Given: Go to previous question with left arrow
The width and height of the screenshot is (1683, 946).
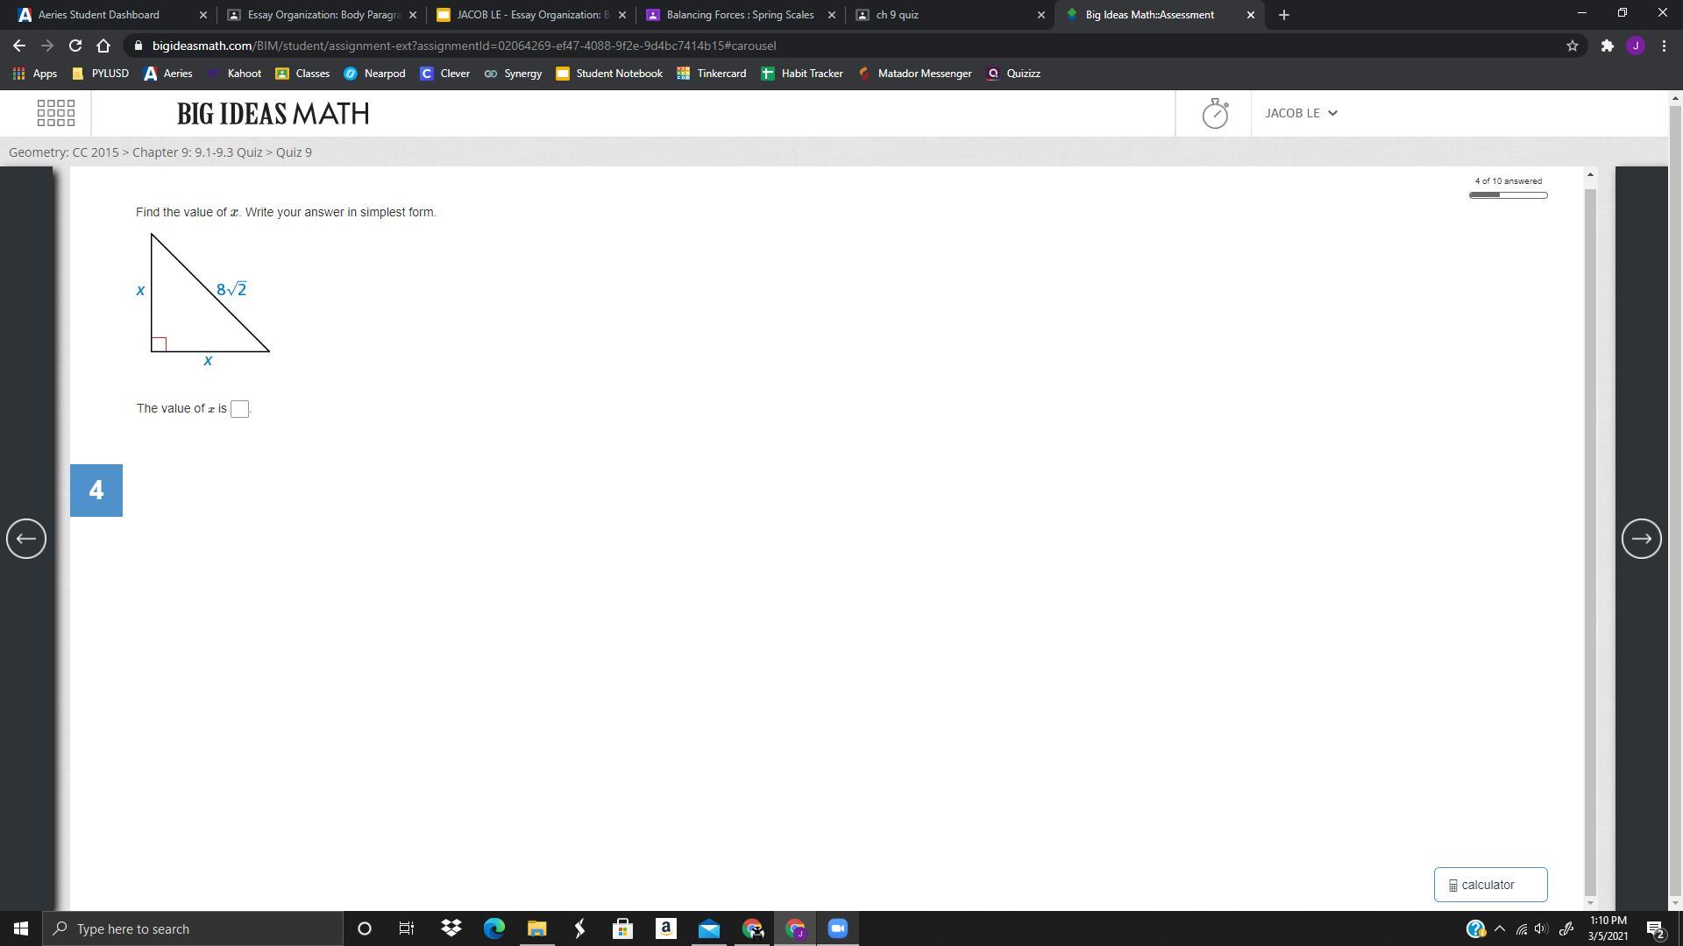Looking at the screenshot, I should [26, 539].
